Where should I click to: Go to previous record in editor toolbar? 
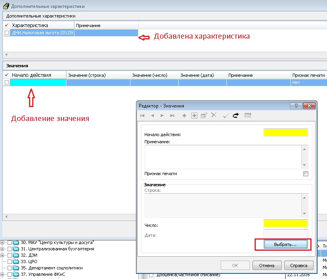pos(152,115)
